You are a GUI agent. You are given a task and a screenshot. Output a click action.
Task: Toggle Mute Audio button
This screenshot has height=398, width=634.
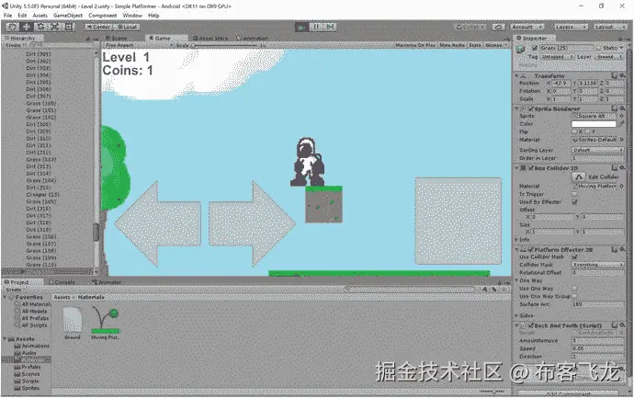coord(452,45)
